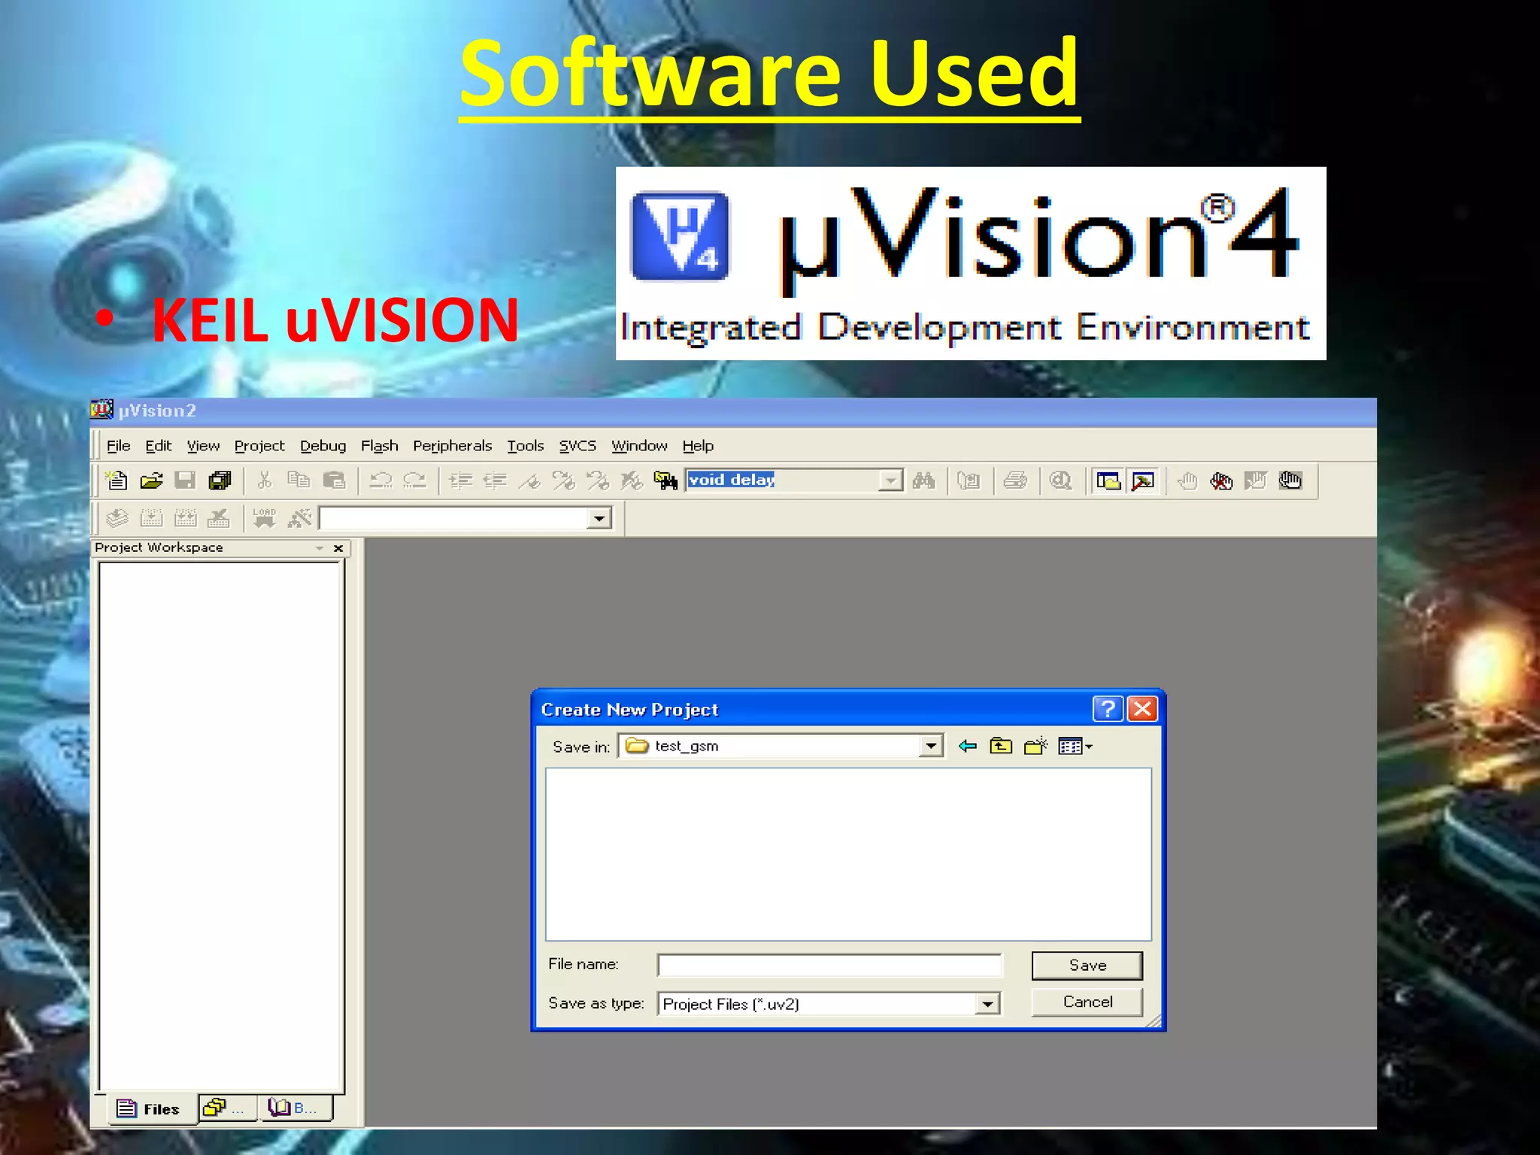Click the Find in Files icon

(x=665, y=480)
